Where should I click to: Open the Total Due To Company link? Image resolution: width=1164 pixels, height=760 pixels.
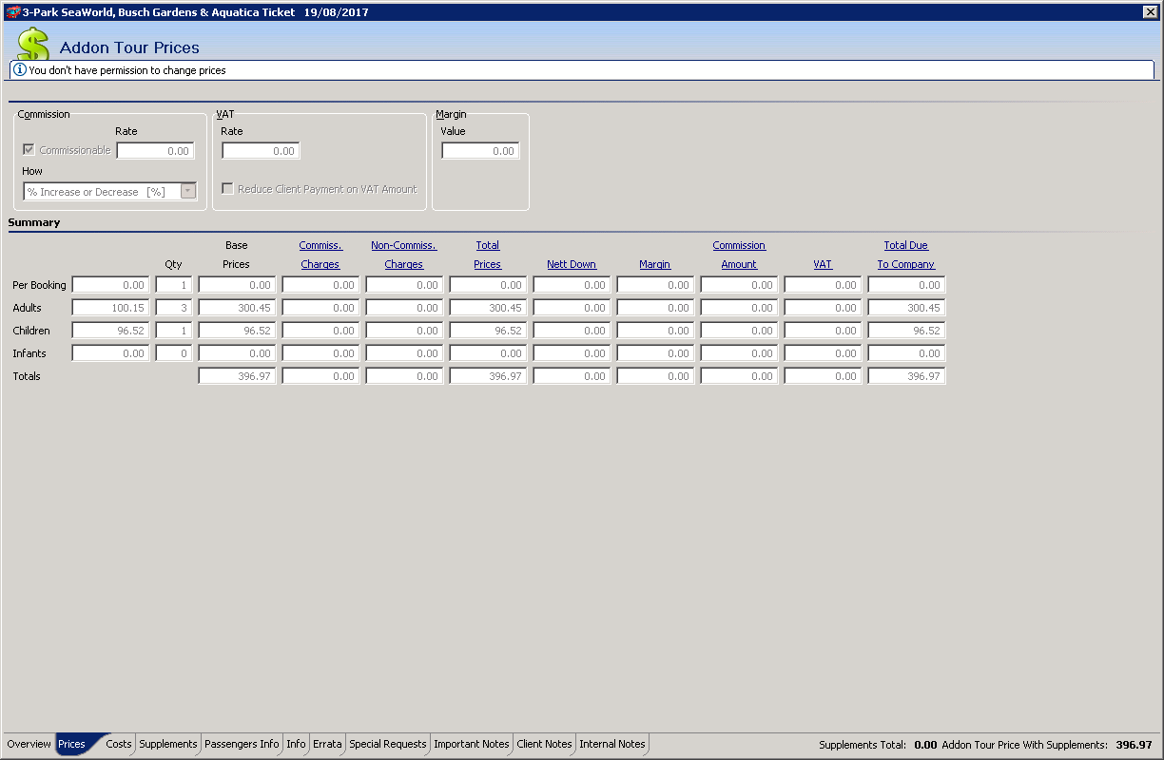(x=906, y=255)
